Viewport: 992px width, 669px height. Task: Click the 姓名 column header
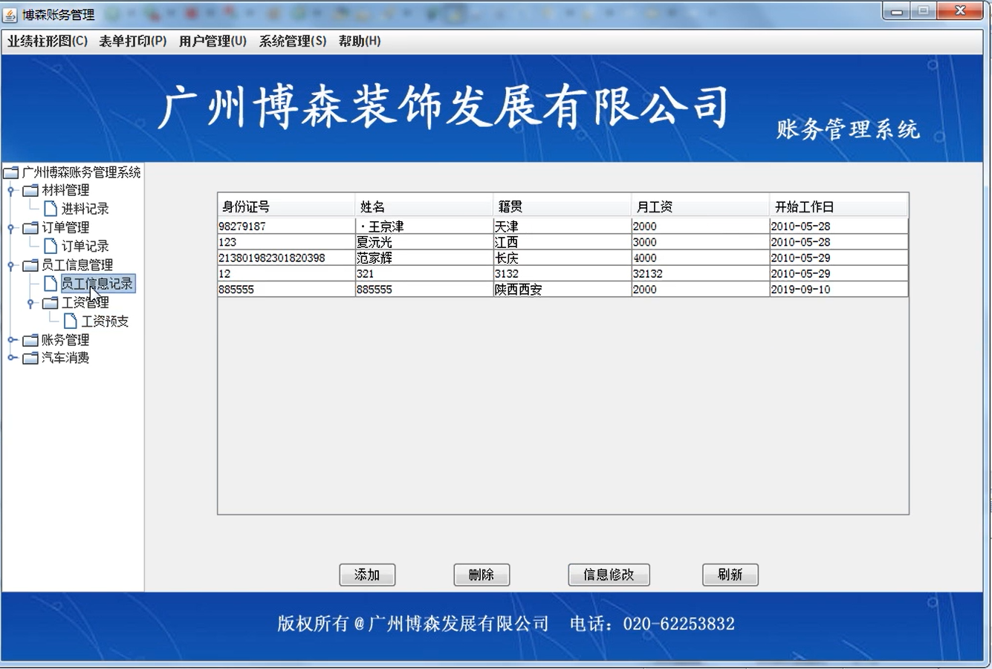coord(424,206)
